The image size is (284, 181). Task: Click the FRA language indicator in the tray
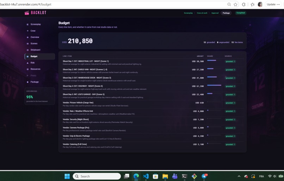[261, 176]
